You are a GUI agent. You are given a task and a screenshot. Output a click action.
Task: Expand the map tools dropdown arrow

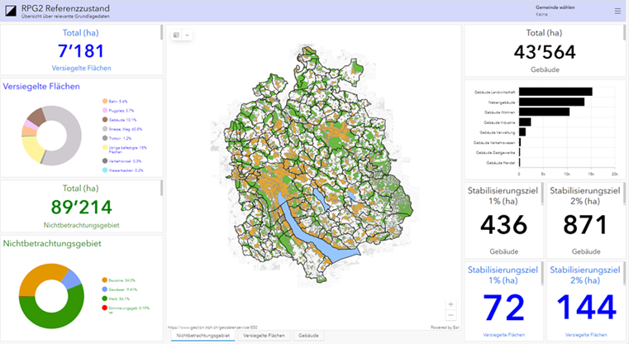(x=187, y=36)
